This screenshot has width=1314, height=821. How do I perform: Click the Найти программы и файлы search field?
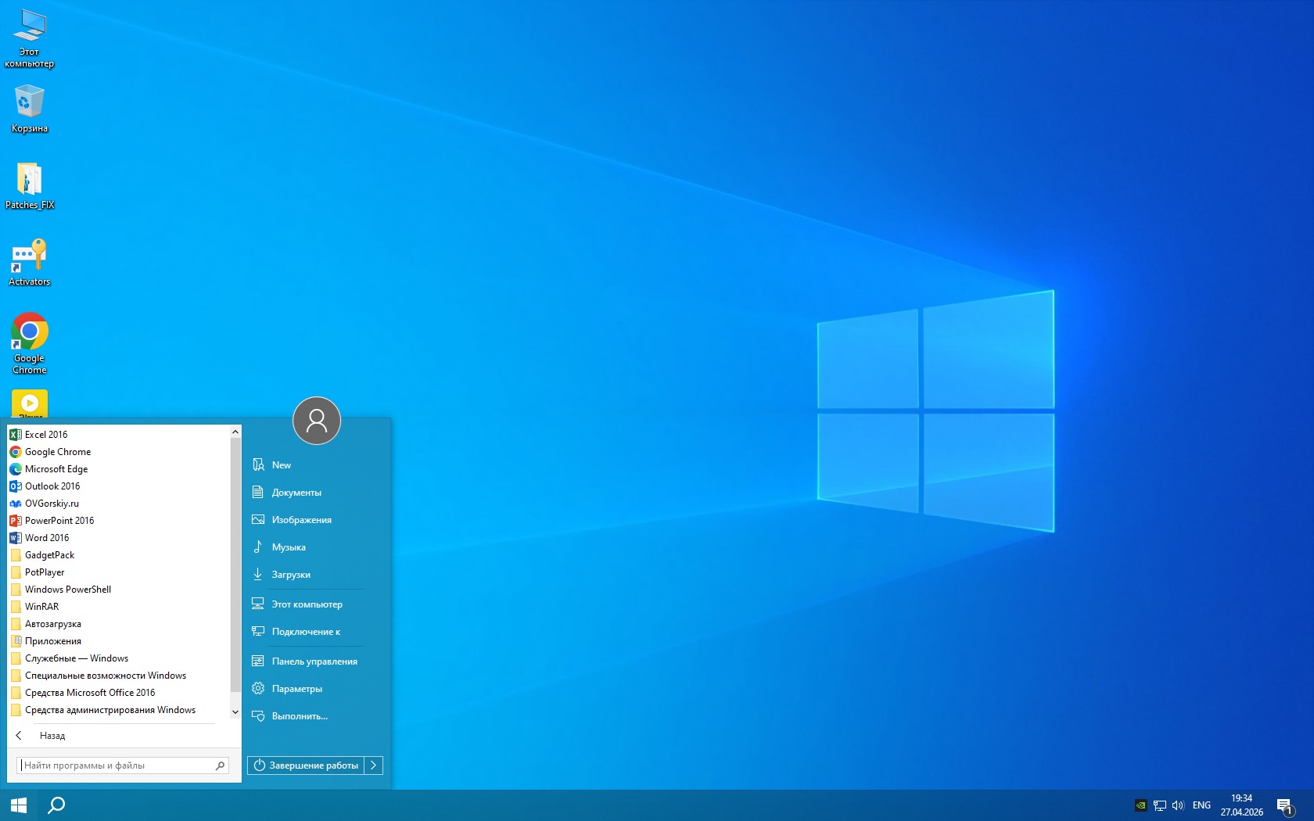point(117,765)
